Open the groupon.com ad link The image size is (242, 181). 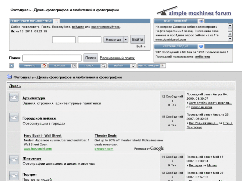pos(104,149)
